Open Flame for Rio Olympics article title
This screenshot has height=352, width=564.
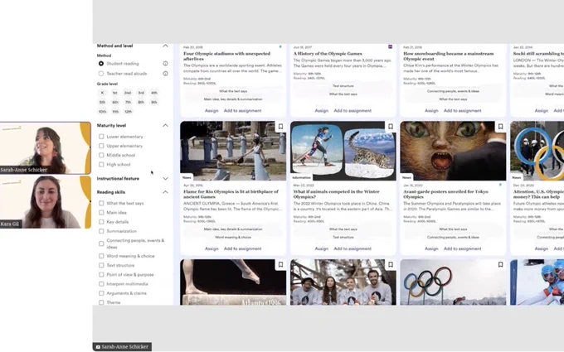231,194
